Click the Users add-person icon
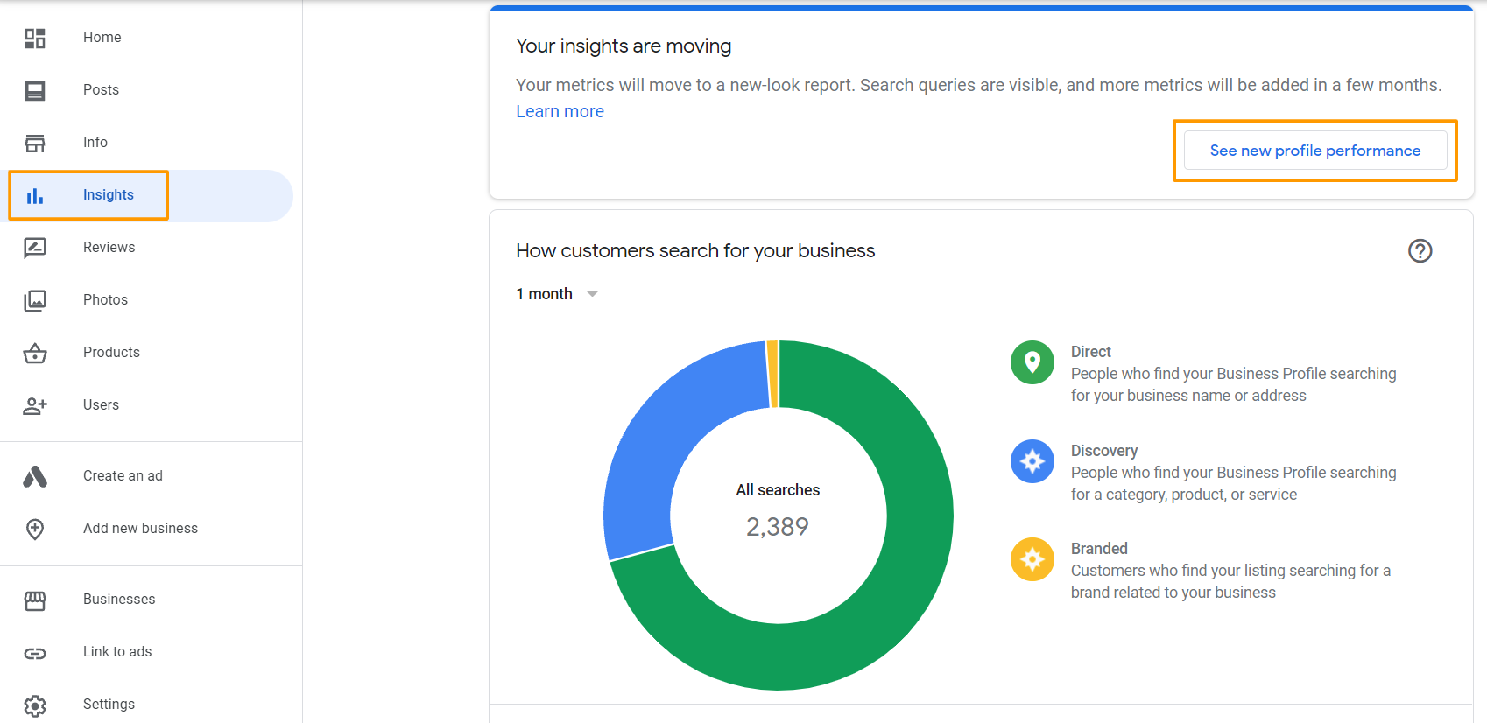The width and height of the screenshot is (1487, 723). pos(35,405)
